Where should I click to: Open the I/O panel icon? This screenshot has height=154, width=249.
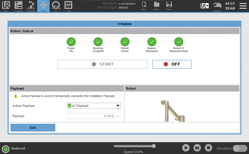56,6
